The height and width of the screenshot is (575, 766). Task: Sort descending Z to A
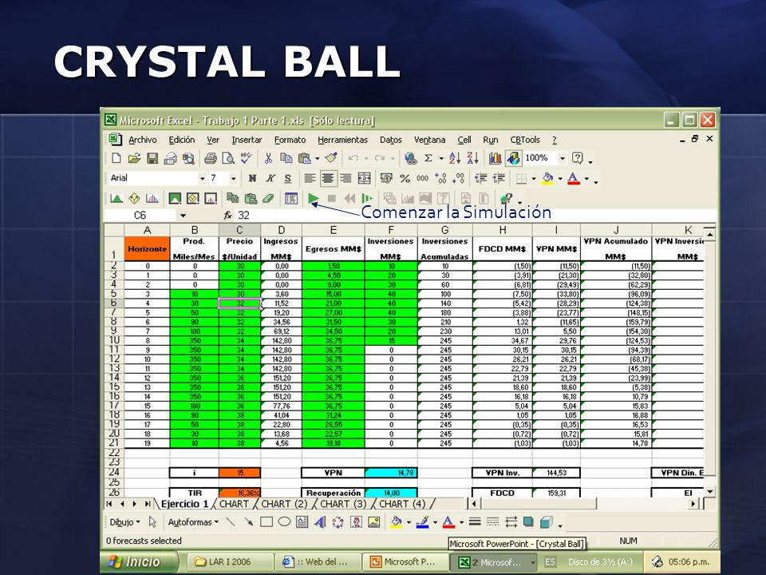coord(472,158)
